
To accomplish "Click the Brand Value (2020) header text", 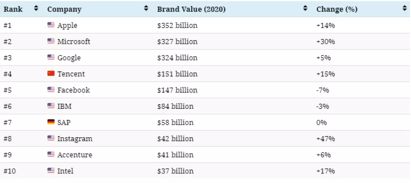I will pyautogui.click(x=191, y=9).
